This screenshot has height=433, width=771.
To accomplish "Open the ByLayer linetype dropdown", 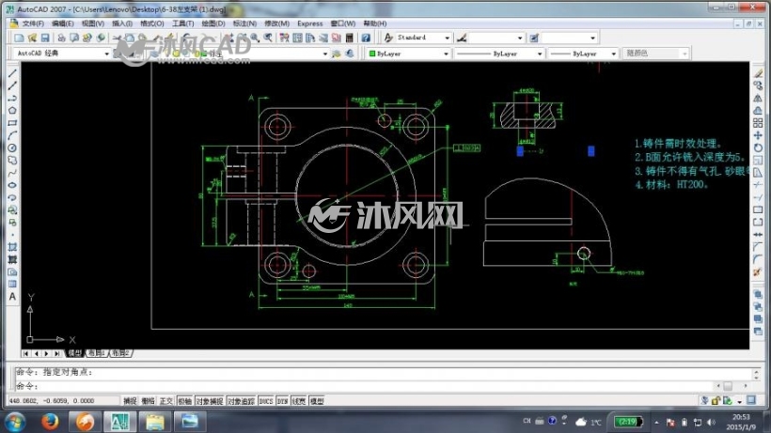I will pos(540,54).
